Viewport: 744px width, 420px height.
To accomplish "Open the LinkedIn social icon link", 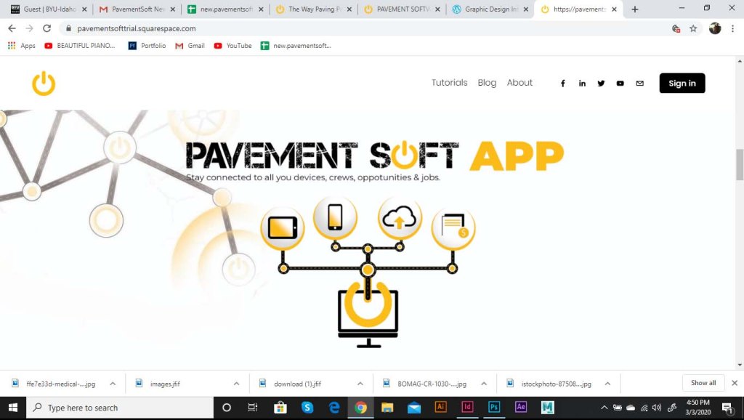I will pos(582,84).
